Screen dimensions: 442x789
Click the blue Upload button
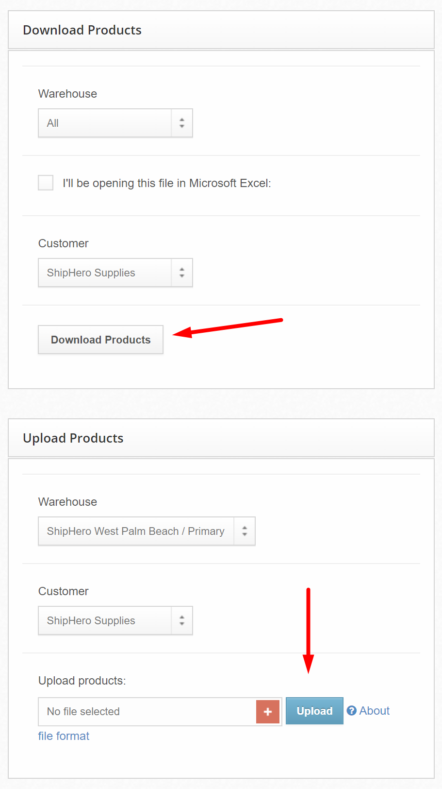(x=314, y=711)
